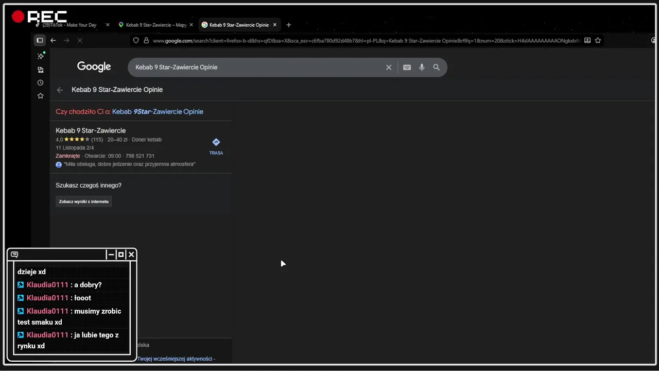The height and width of the screenshot is (371, 659).
Task: Click the address 11 Listopada 2/4
Action: pyautogui.click(x=75, y=148)
